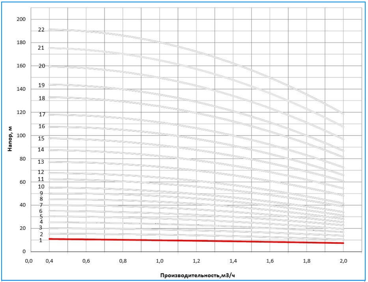Select the X-axis tick value 1,4

tap(233, 261)
